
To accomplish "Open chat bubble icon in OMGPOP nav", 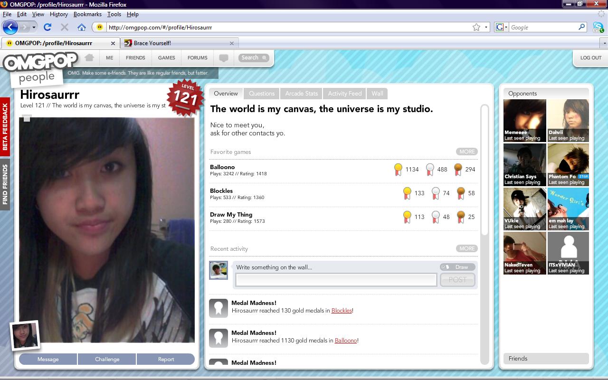I will (x=224, y=58).
